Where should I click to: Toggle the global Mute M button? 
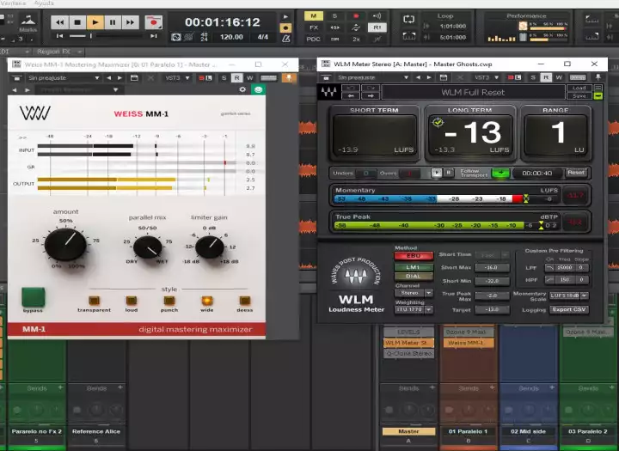click(x=314, y=15)
